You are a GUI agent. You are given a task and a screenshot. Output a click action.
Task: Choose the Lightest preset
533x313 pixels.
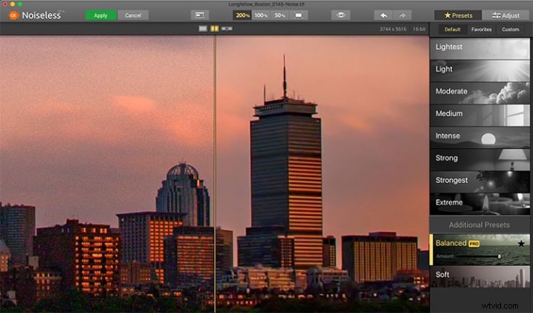tap(479, 48)
